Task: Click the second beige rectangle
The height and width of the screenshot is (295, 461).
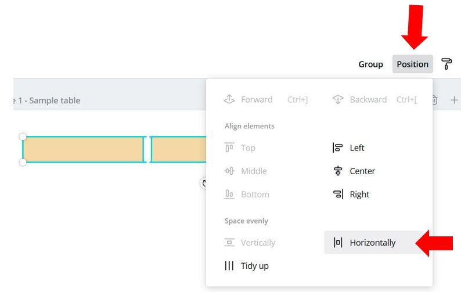Action: 178,149
